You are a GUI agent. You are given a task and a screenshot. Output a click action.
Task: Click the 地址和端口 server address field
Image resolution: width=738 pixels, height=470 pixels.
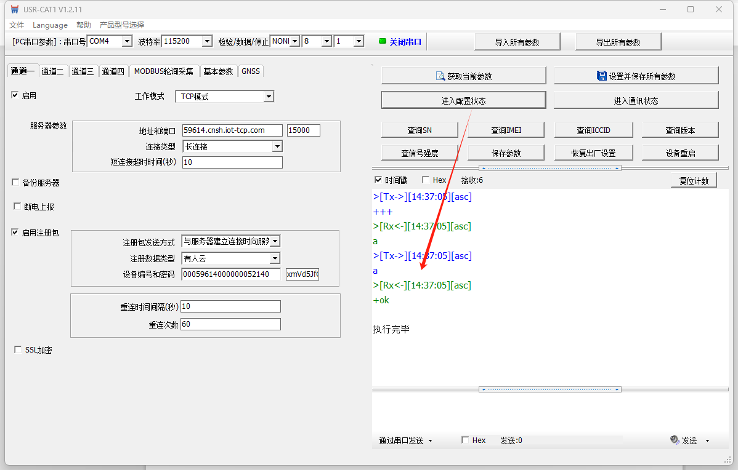232,130
